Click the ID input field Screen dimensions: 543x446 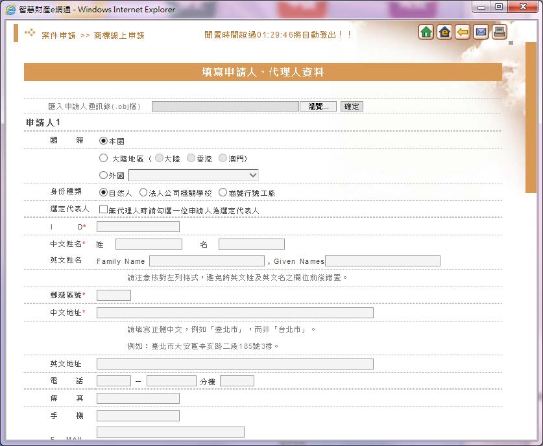pos(138,226)
